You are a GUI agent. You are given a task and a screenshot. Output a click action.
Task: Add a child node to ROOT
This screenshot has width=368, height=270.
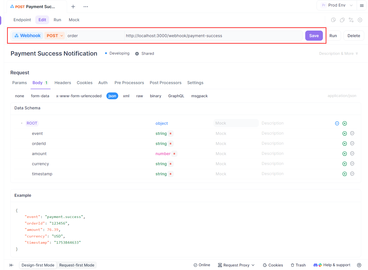tap(345, 123)
